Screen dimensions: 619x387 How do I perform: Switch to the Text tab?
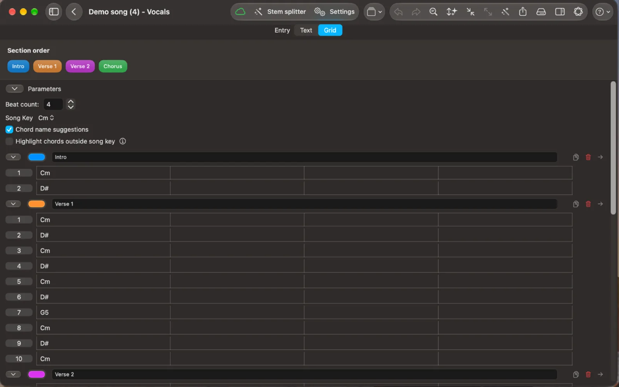point(306,30)
